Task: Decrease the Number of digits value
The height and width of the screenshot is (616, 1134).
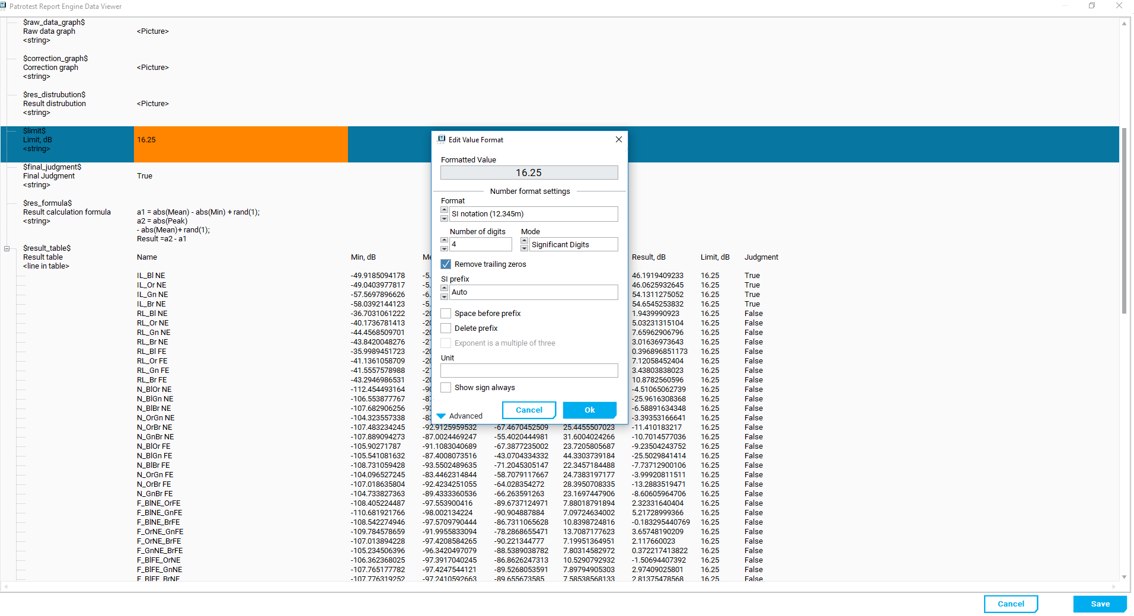Action: tap(445, 248)
